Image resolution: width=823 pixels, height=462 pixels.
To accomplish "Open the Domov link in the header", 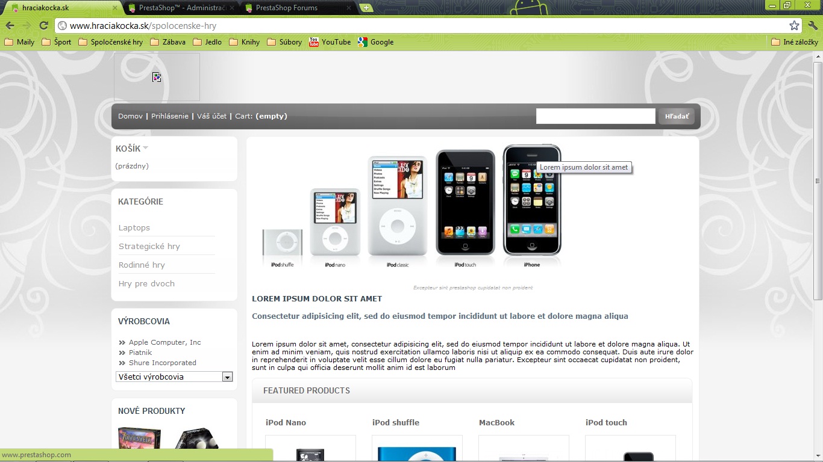I will [130, 116].
